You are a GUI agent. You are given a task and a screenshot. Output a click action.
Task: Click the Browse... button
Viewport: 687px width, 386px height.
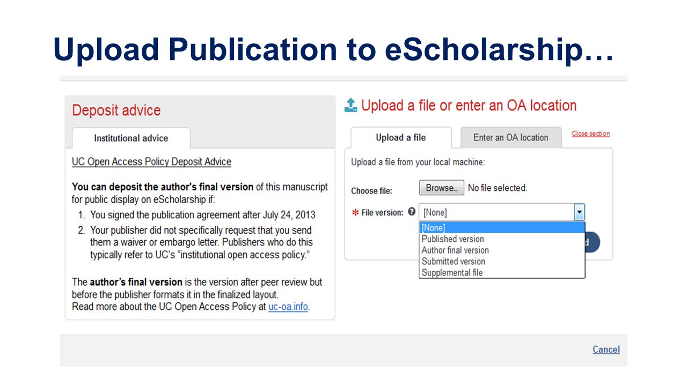pyautogui.click(x=441, y=188)
